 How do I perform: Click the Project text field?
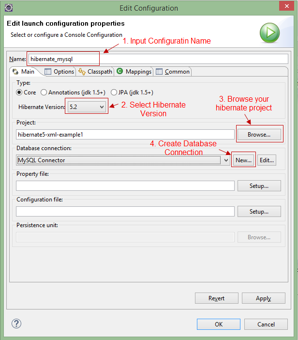pos(125,135)
